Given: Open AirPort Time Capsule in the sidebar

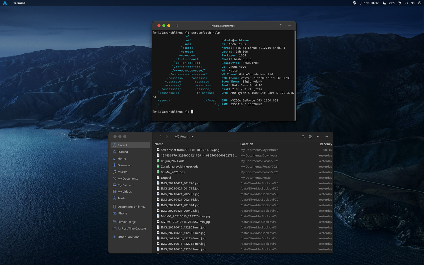Looking at the screenshot, I should click(131, 228).
